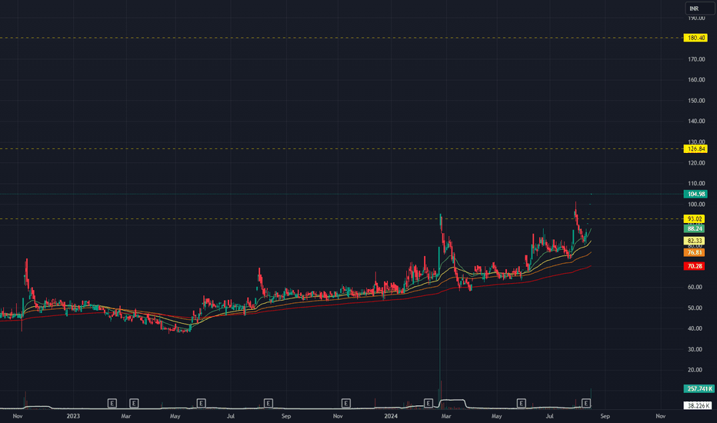Open the earnings E marker before Sep 2023

[x=268, y=403]
